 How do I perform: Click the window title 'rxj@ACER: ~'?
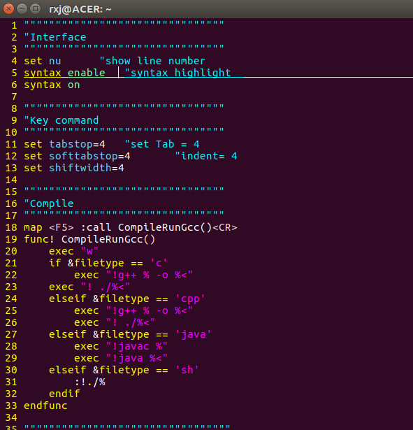(80, 9)
